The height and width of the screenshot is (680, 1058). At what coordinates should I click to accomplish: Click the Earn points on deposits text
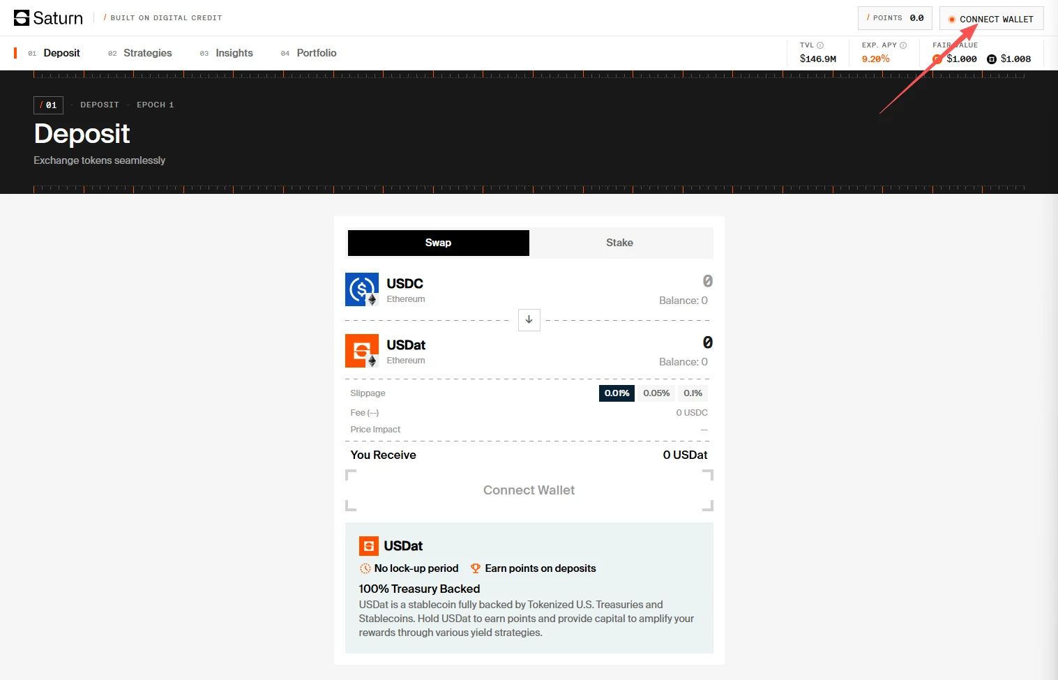click(x=541, y=568)
